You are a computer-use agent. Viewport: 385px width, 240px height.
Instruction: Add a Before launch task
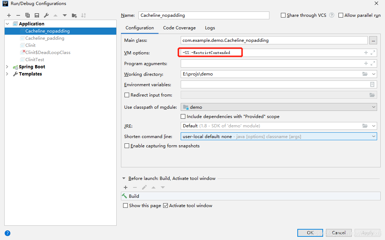pyautogui.click(x=126, y=187)
